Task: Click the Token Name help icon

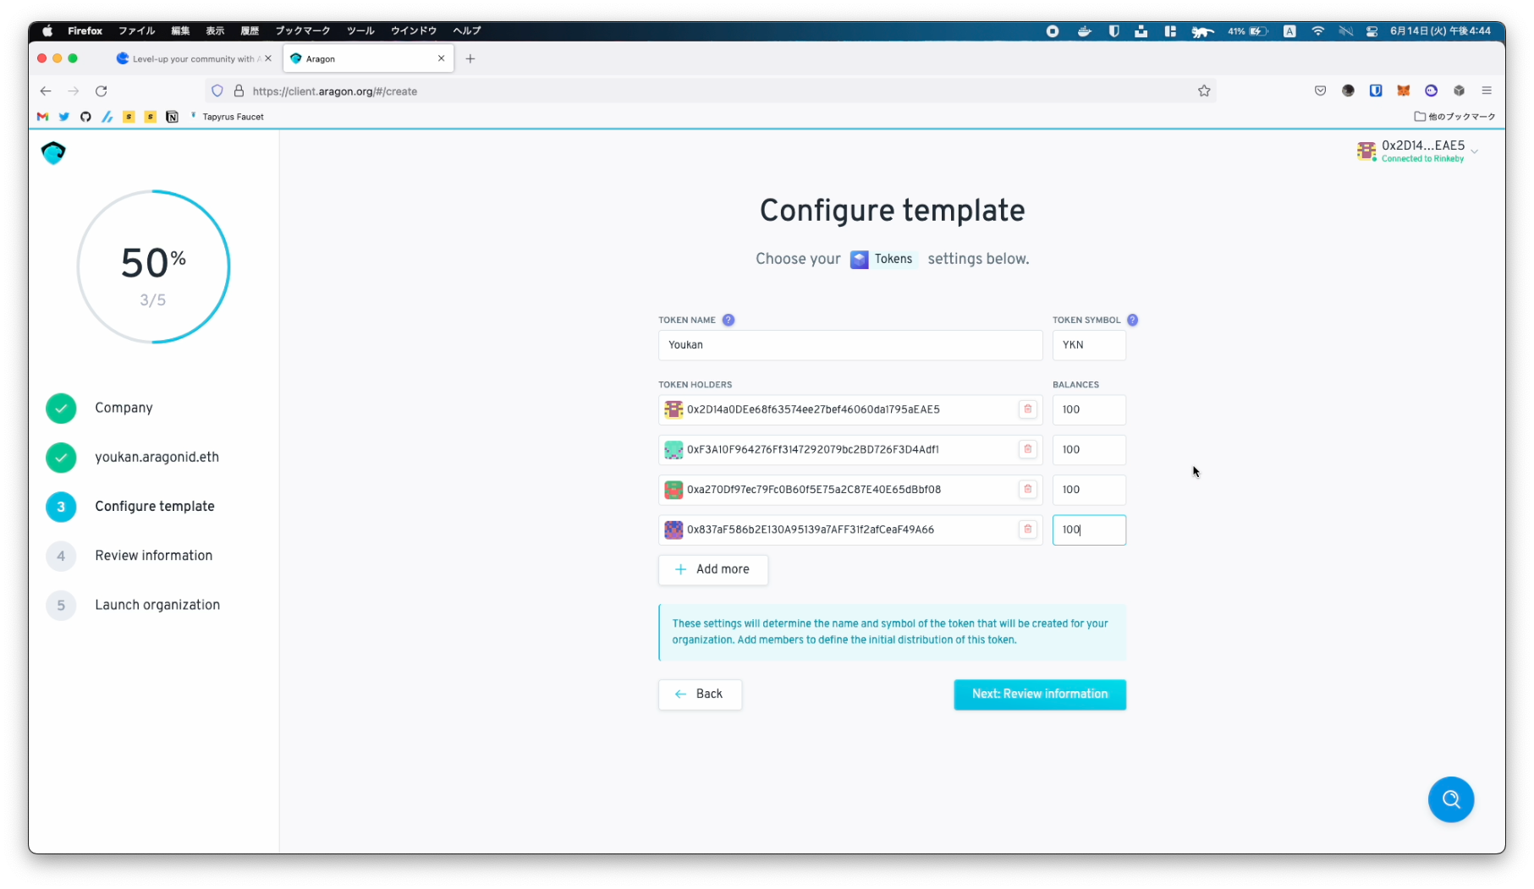Action: coord(728,320)
